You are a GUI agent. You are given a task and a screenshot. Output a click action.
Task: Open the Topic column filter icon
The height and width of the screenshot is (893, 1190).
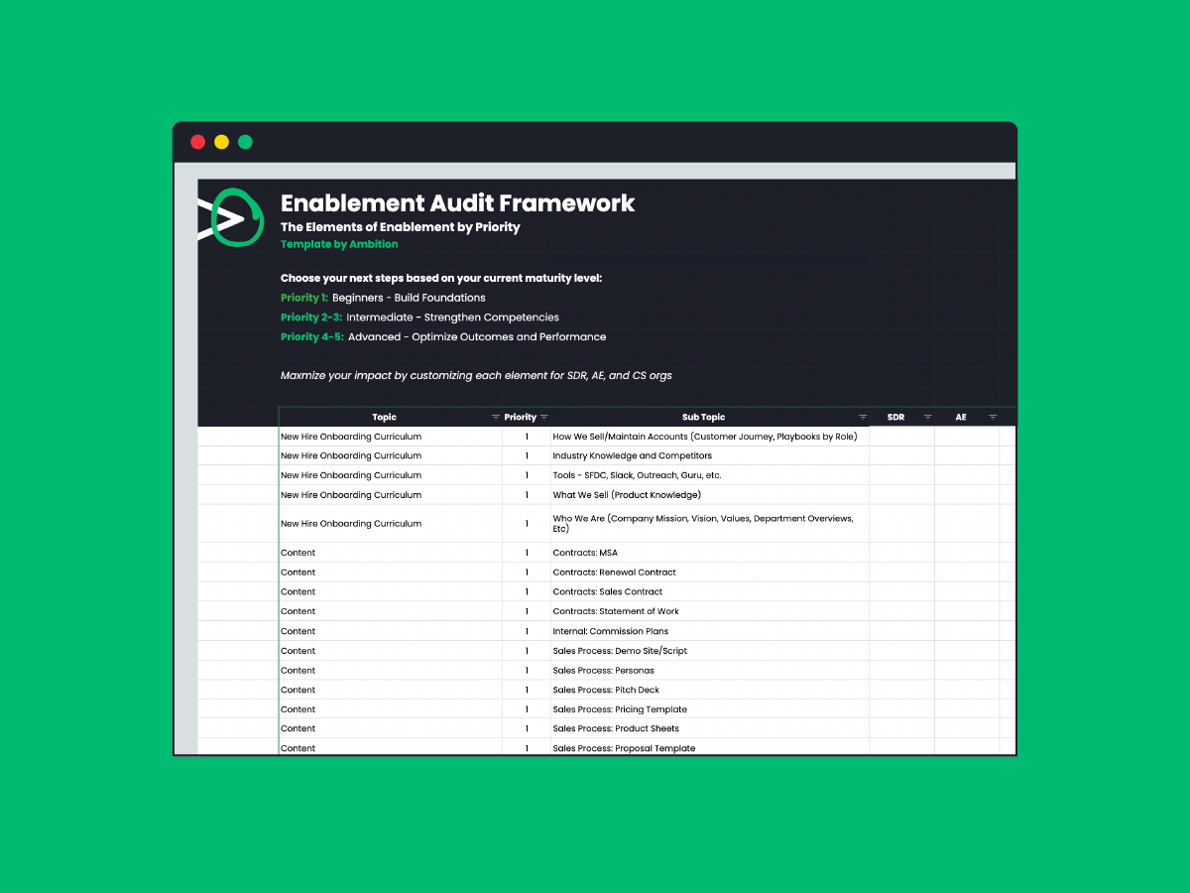[495, 417]
